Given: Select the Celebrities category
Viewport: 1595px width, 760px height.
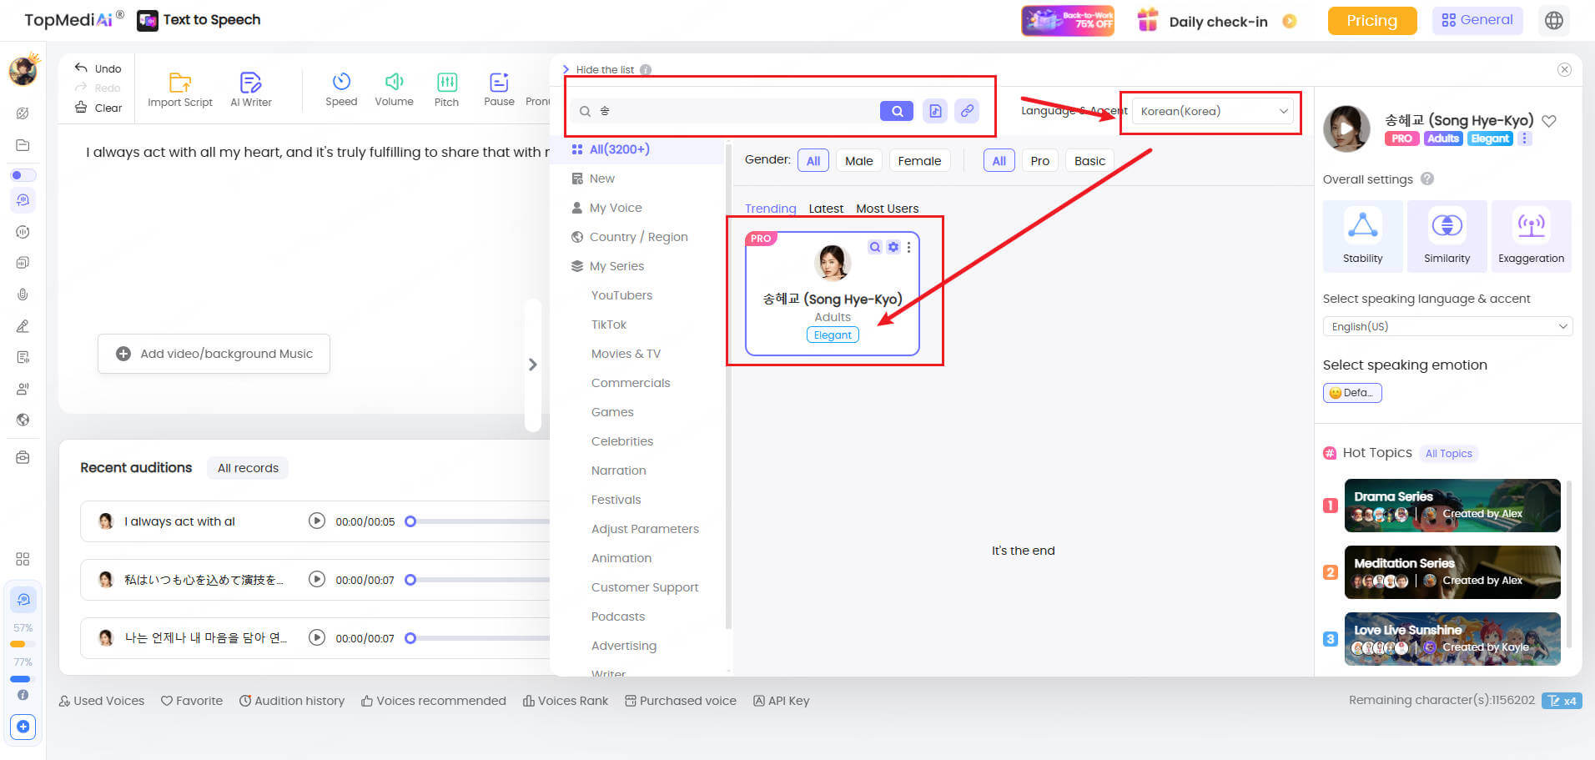Looking at the screenshot, I should click(x=621, y=441).
